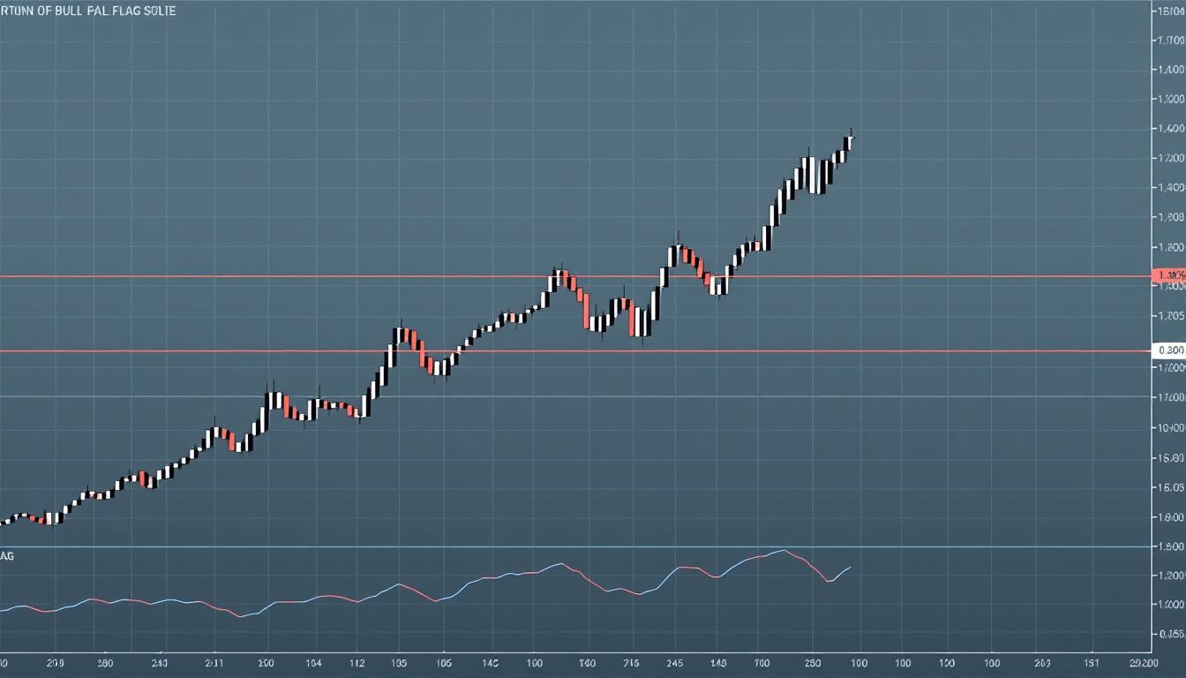Select the lower red horizontal price line
1186x678 pixels.
click(575, 351)
